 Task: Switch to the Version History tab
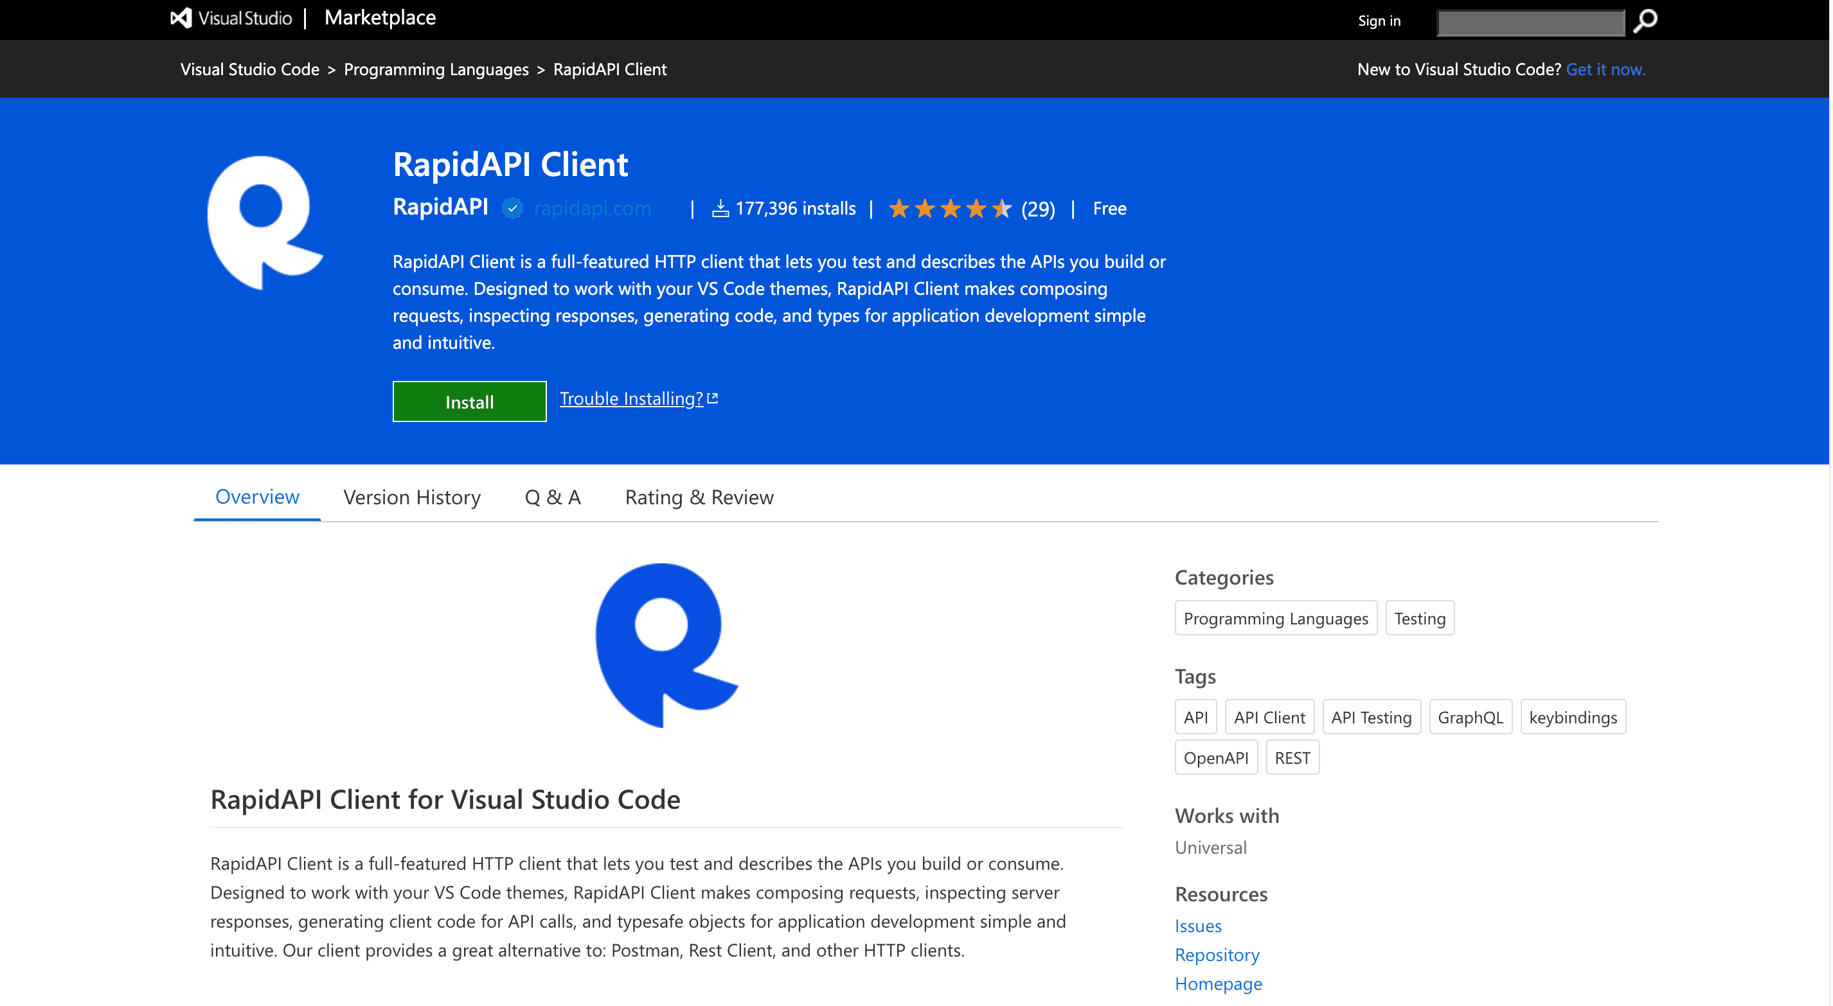[412, 497]
